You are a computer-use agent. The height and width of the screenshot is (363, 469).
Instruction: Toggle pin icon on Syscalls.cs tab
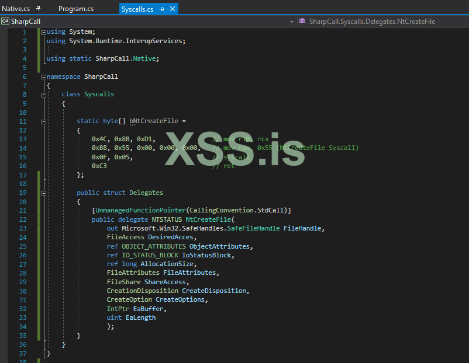(162, 9)
